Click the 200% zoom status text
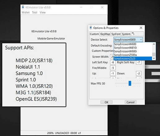The height and width of the screenshot is (136, 160). [x=50, y=133]
